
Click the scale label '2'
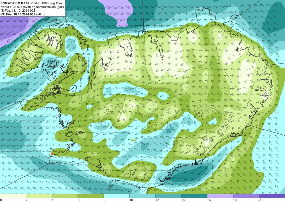pyautogui.click(x=27, y=200)
